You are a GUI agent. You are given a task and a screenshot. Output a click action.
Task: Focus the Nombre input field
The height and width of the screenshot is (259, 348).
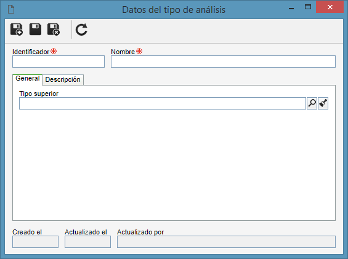click(x=223, y=62)
